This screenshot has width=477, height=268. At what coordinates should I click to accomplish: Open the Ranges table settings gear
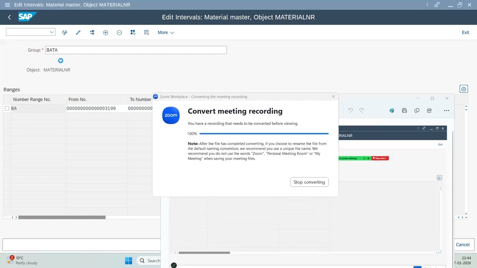tap(464, 89)
